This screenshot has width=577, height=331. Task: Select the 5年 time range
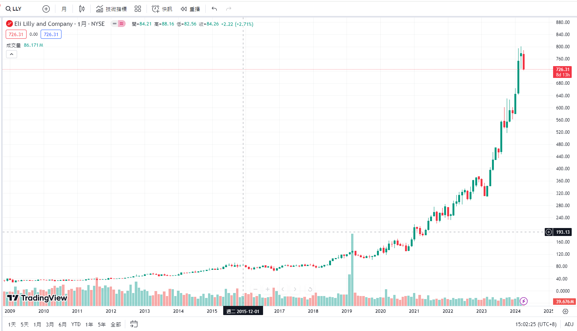tap(102, 324)
